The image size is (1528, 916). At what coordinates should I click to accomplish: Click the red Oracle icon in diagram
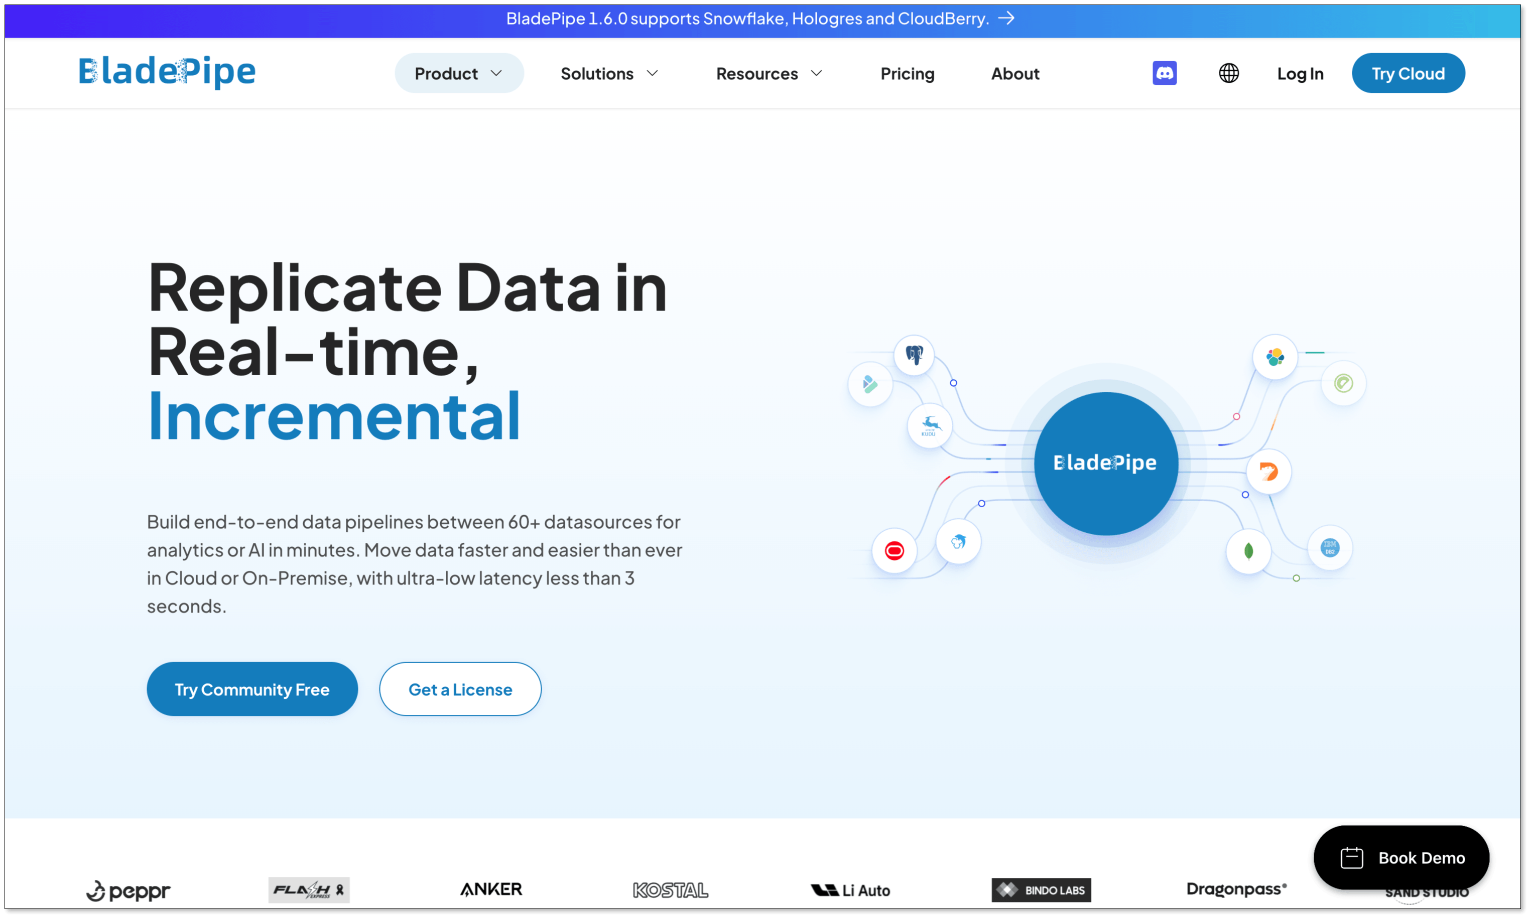[894, 550]
